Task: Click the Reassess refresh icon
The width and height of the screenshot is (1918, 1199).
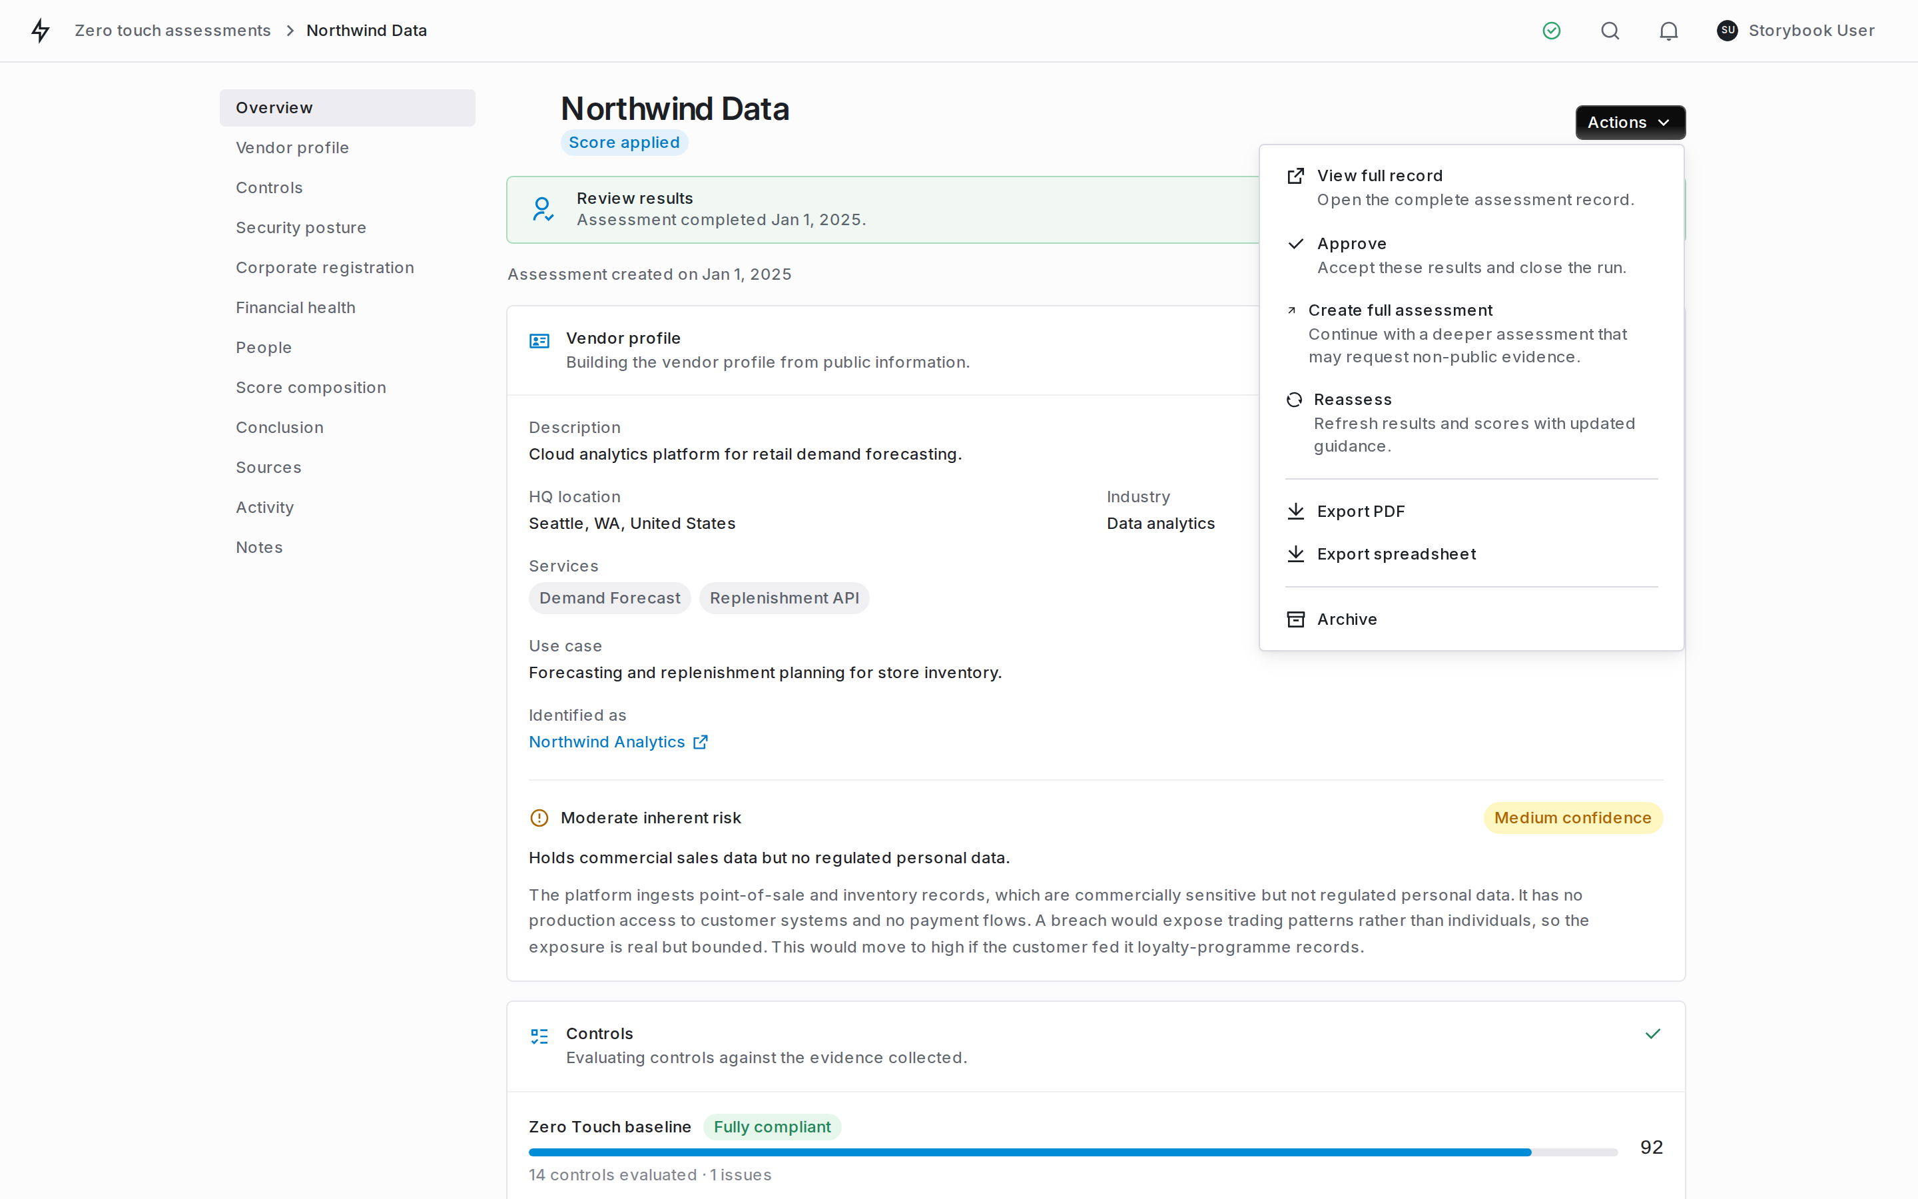Action: pyautogui.click(x=1293, y=400)
